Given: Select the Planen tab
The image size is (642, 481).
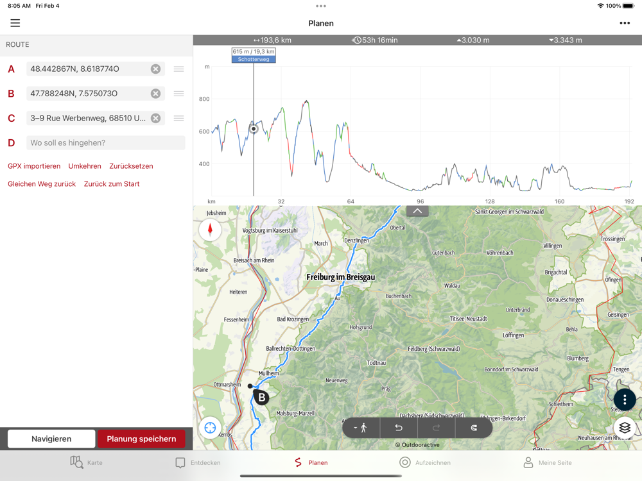Looking at the screenshot, I should click(x=311, y=462).
